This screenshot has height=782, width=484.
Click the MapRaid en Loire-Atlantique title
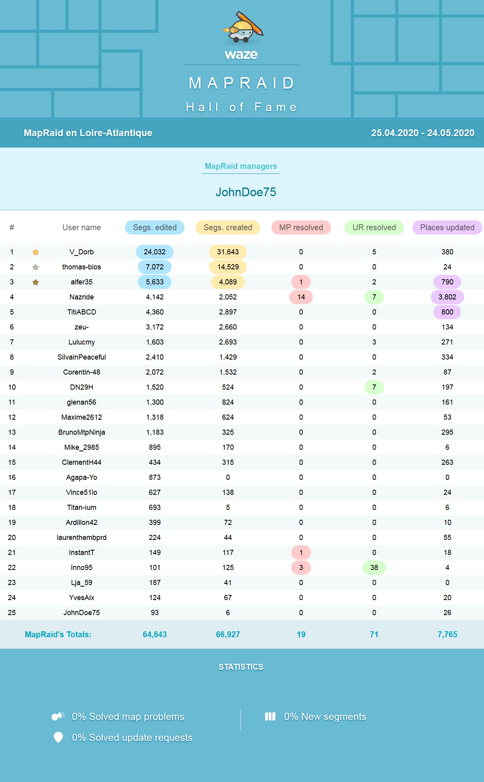88,133
